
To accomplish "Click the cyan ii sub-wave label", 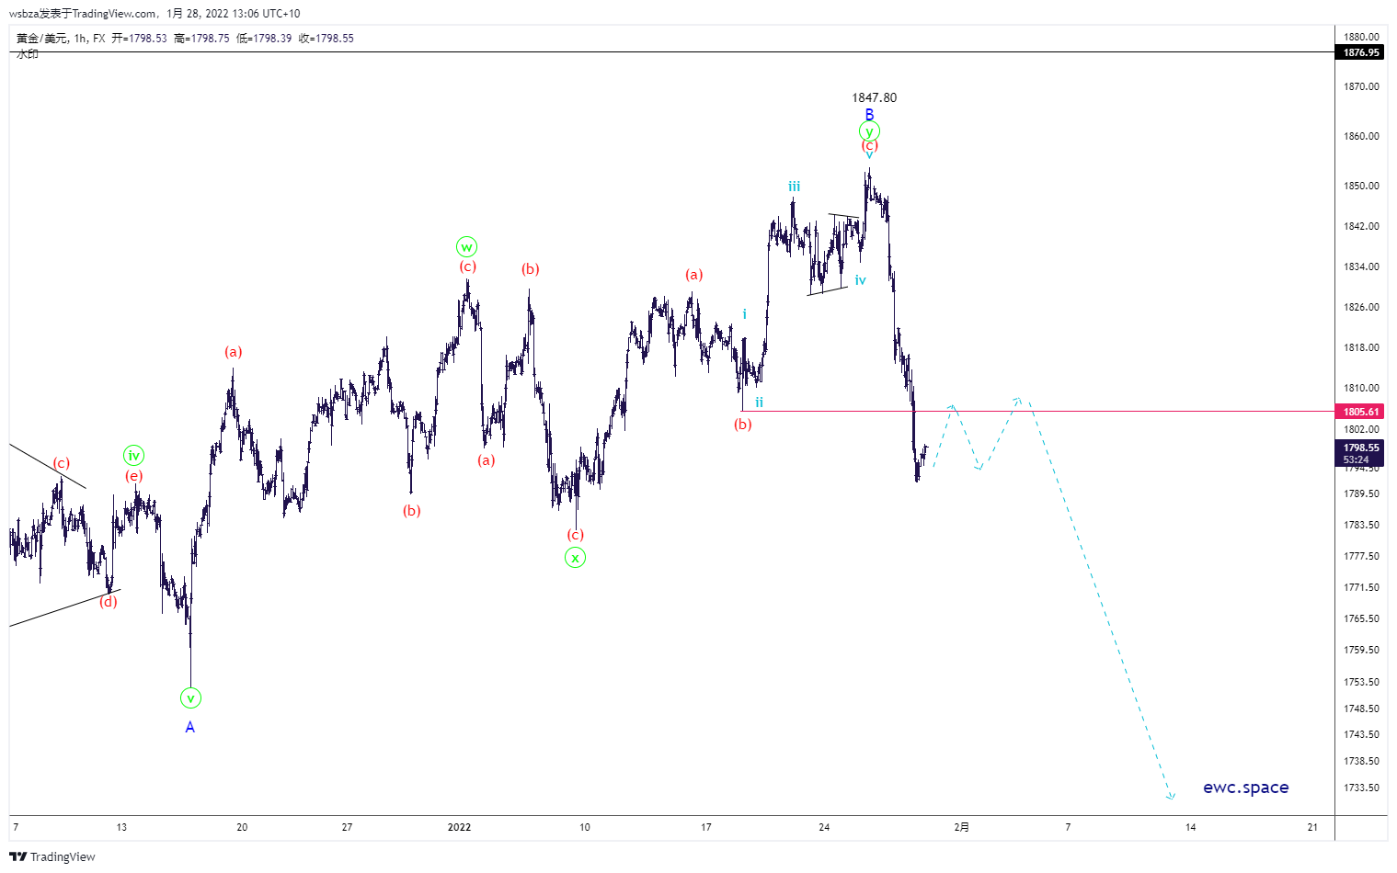I will point(759,402).
